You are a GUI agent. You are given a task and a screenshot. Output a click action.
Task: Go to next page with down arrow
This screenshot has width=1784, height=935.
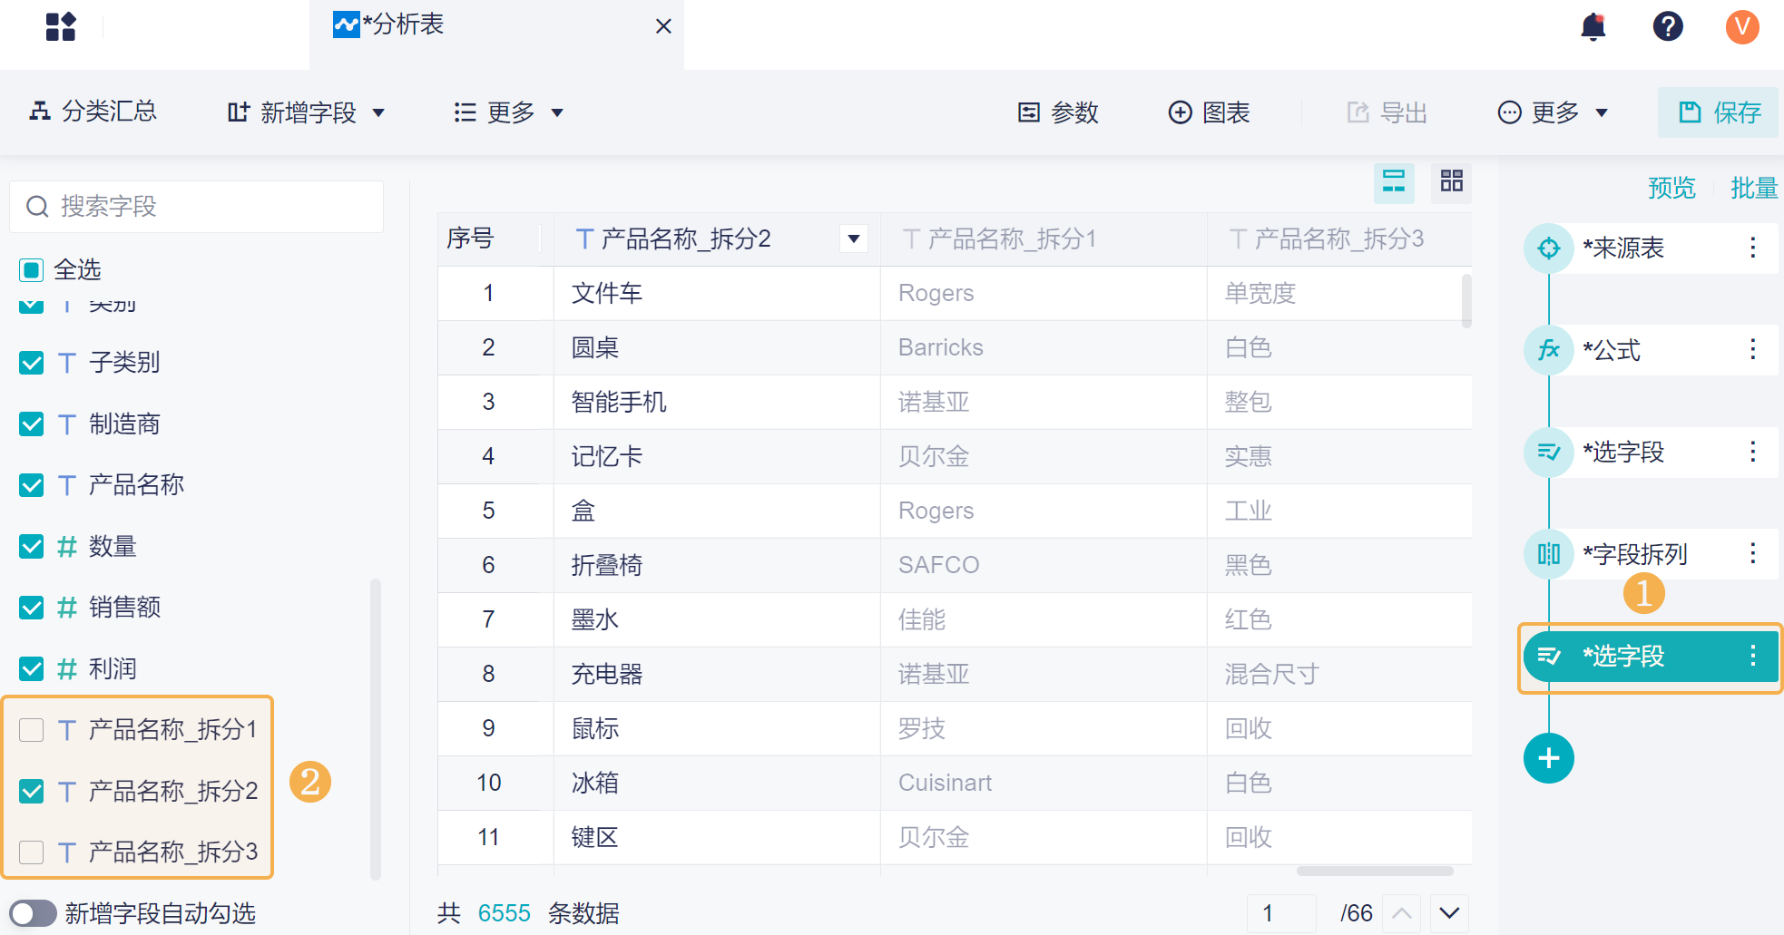pyautogui.click(x=1449, y=913)
